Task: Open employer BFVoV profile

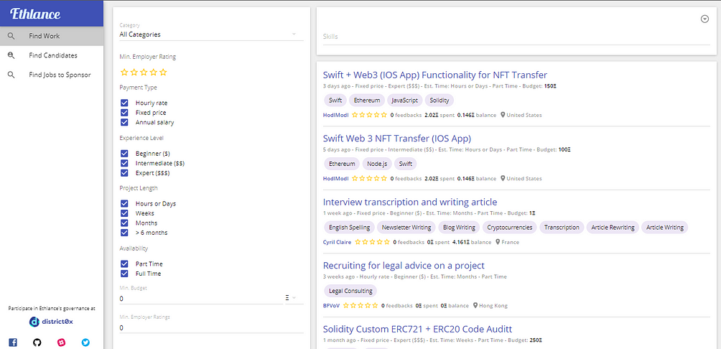Action: coord(331,305)
